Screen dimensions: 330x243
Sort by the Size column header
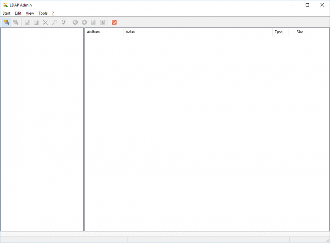[x=297, y=32]
